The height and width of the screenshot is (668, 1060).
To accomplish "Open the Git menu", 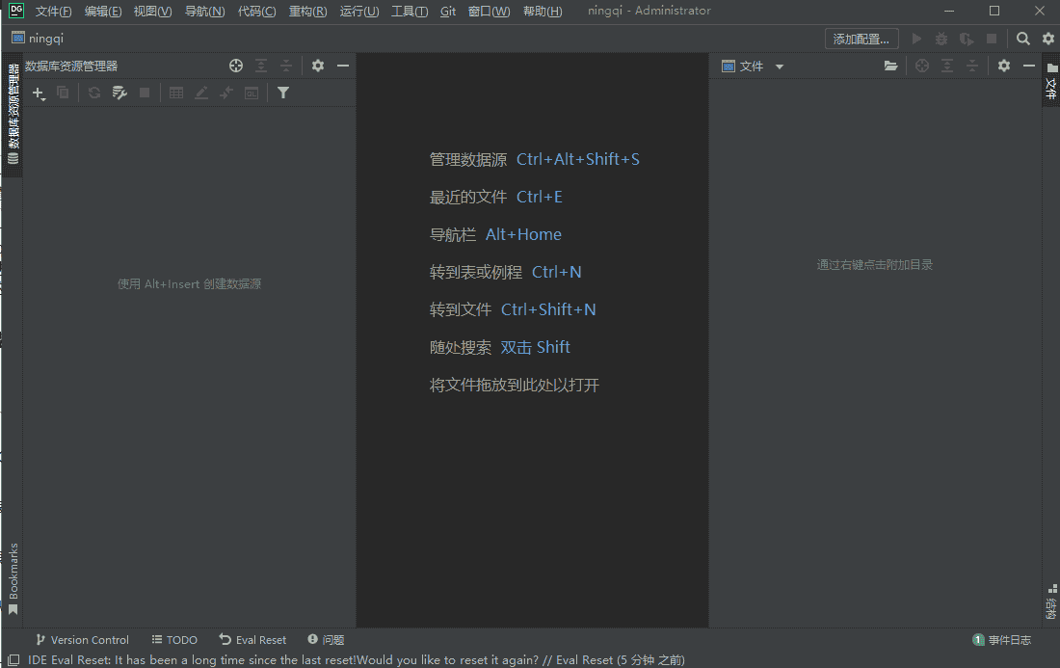I will pyautogui.click(x=448, y=12).
